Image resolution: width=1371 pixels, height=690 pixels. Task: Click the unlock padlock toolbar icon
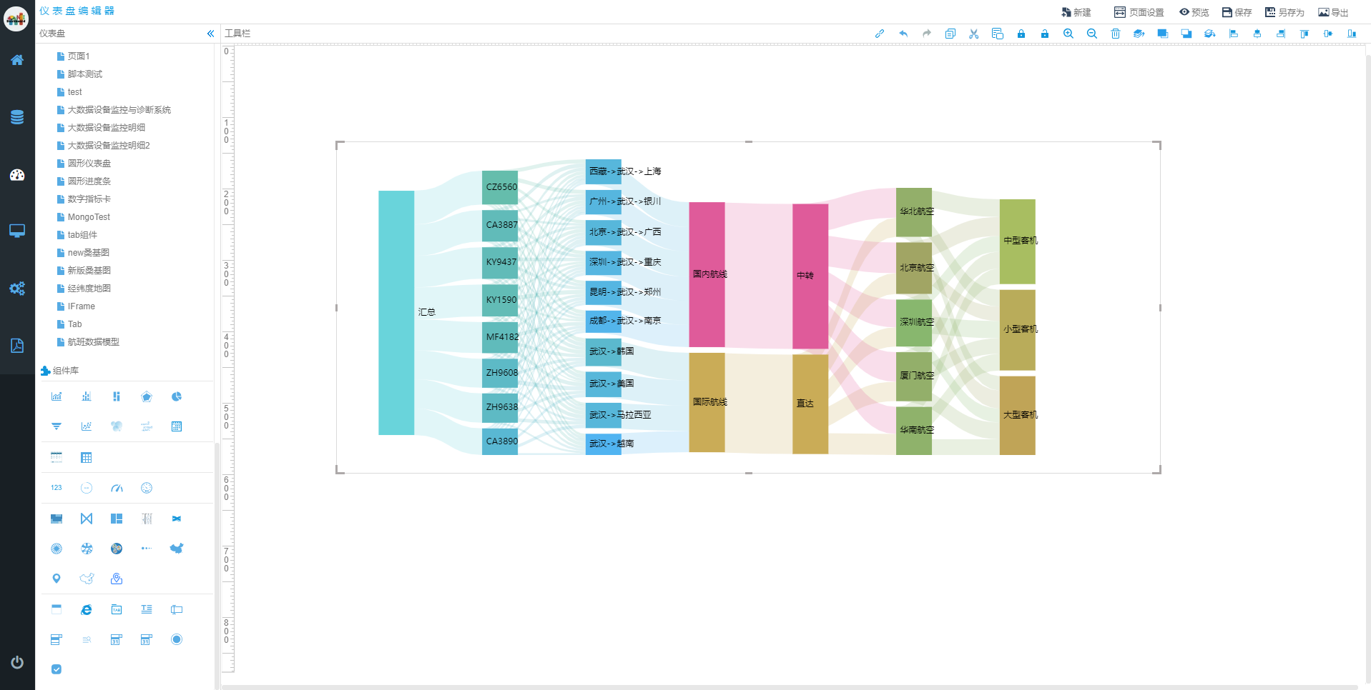point(1045,34)
